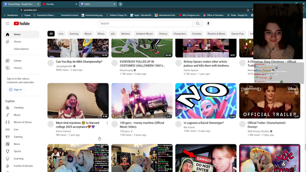306x172 pixels.
Task: Switch to Discord Pings Google Docs tab
Action: (x=22, y=4)
